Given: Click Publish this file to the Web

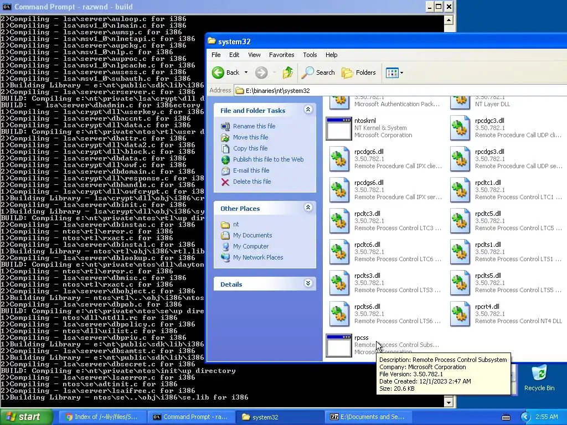Looking at the screenshot, I should pyautogui.click(x=269, y=159).
